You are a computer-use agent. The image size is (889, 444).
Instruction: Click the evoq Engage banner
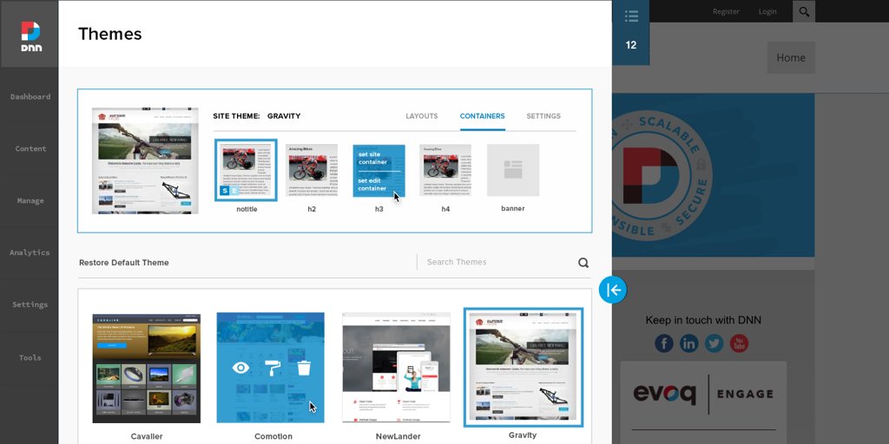pyautogui.click(x=703, y=395)
